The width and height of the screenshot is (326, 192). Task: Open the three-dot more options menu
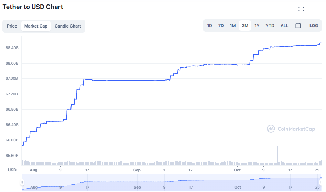pyautogui.click(x=315, y=9)
